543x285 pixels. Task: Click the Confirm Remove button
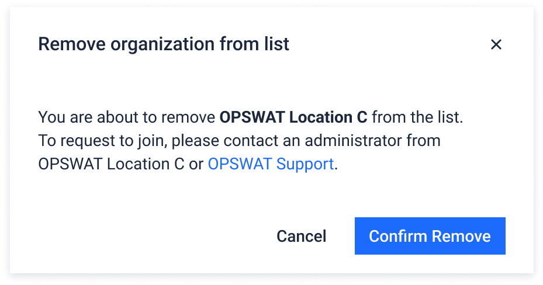(430, 236)
